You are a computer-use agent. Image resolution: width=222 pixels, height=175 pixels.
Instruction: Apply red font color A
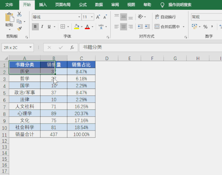tap(87, 26)
